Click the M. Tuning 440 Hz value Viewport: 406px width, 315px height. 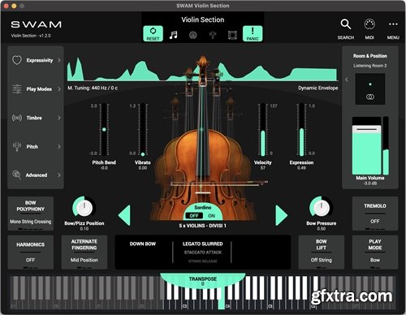pos(93,88)
